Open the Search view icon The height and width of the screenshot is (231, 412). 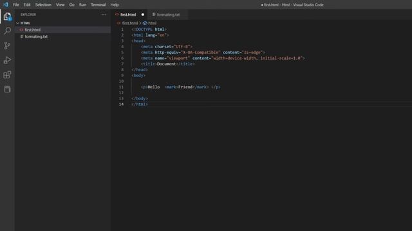7,31
